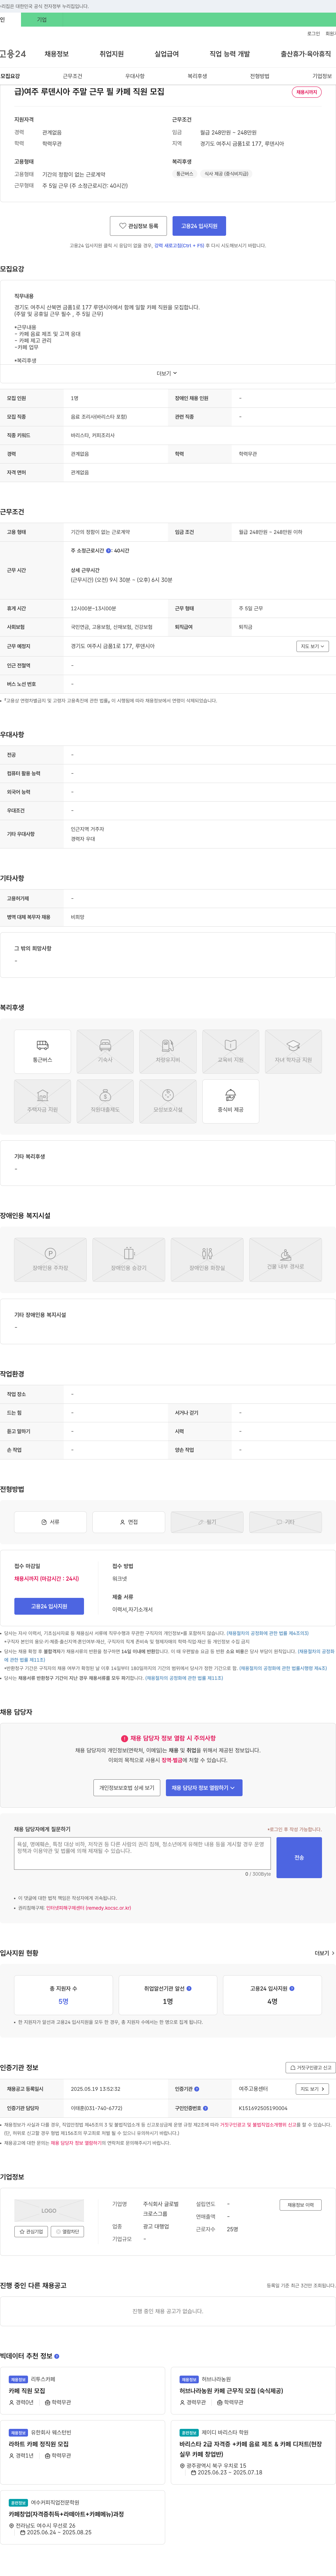Click the 장애인용 승강기 facility icon
This screenshot has width=336, height=2576.
click(x=129, y=1260)
